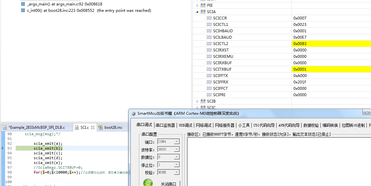This screenshot has height=186, width=371.
Task: Click the line 93 instruction pointer arrow
Action: click(x=3, y=148)
